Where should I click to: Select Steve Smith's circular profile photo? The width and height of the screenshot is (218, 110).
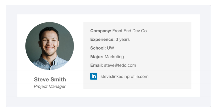[49, 46]
